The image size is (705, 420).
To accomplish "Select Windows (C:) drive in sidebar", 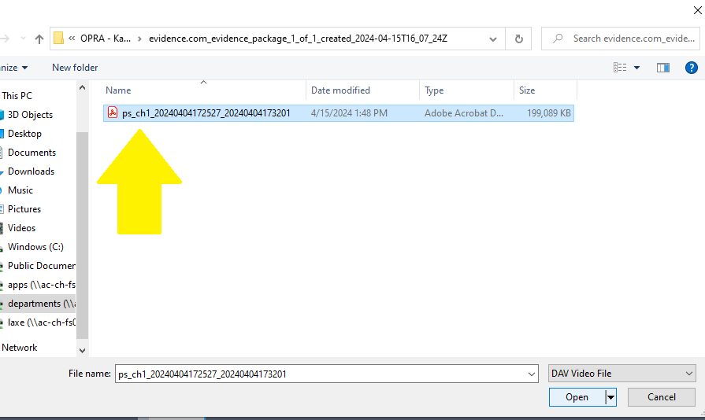I will click(35, 247).
